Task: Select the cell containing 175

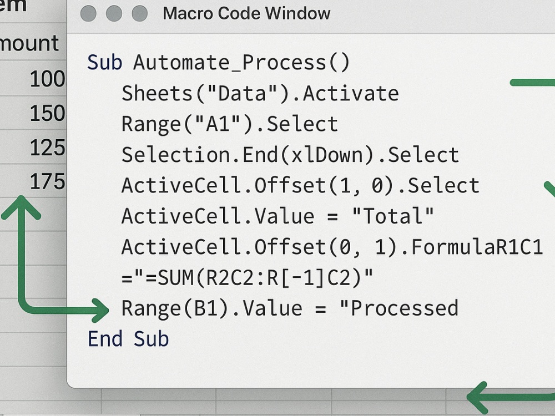Action: (x=33, y=181)
